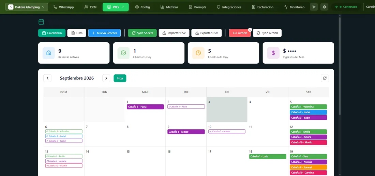
Task: Reveal hidden Ingresos del Mes amount
Action: (290, 51)
